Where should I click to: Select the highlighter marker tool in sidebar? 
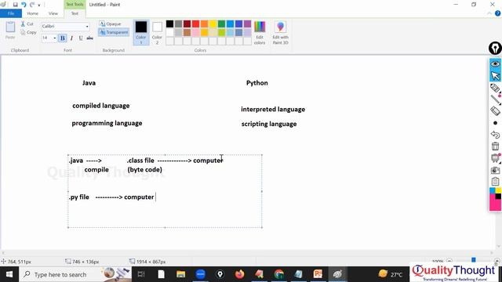tap(495, 89)
